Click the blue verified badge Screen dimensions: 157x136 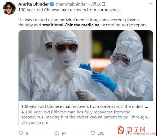pos(52,4)
